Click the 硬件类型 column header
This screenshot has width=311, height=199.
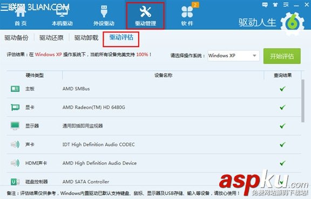(x=35, y=75)
